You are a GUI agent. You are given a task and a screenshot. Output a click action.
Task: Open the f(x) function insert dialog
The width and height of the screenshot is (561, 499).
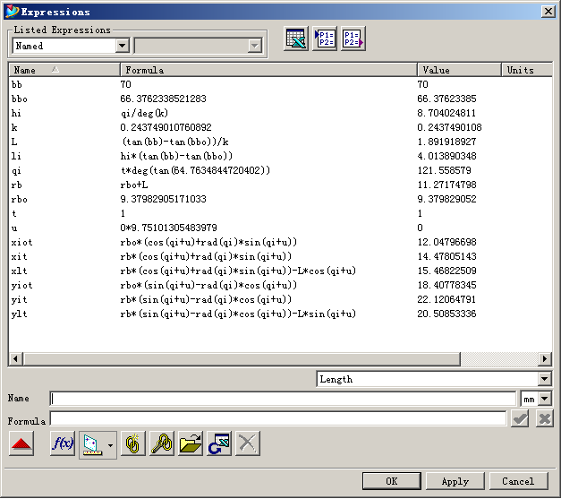[63, 443]
